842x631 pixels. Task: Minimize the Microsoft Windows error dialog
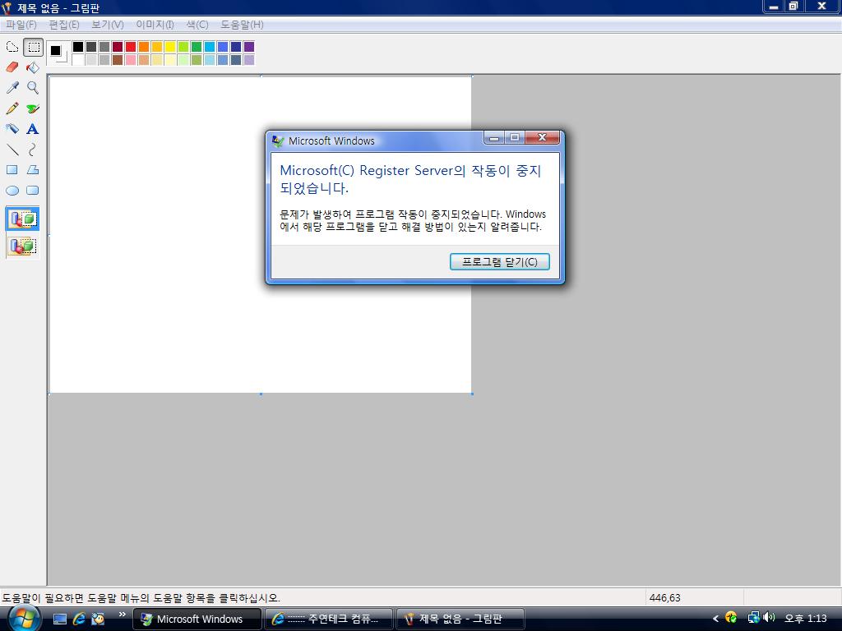[494, 138]
